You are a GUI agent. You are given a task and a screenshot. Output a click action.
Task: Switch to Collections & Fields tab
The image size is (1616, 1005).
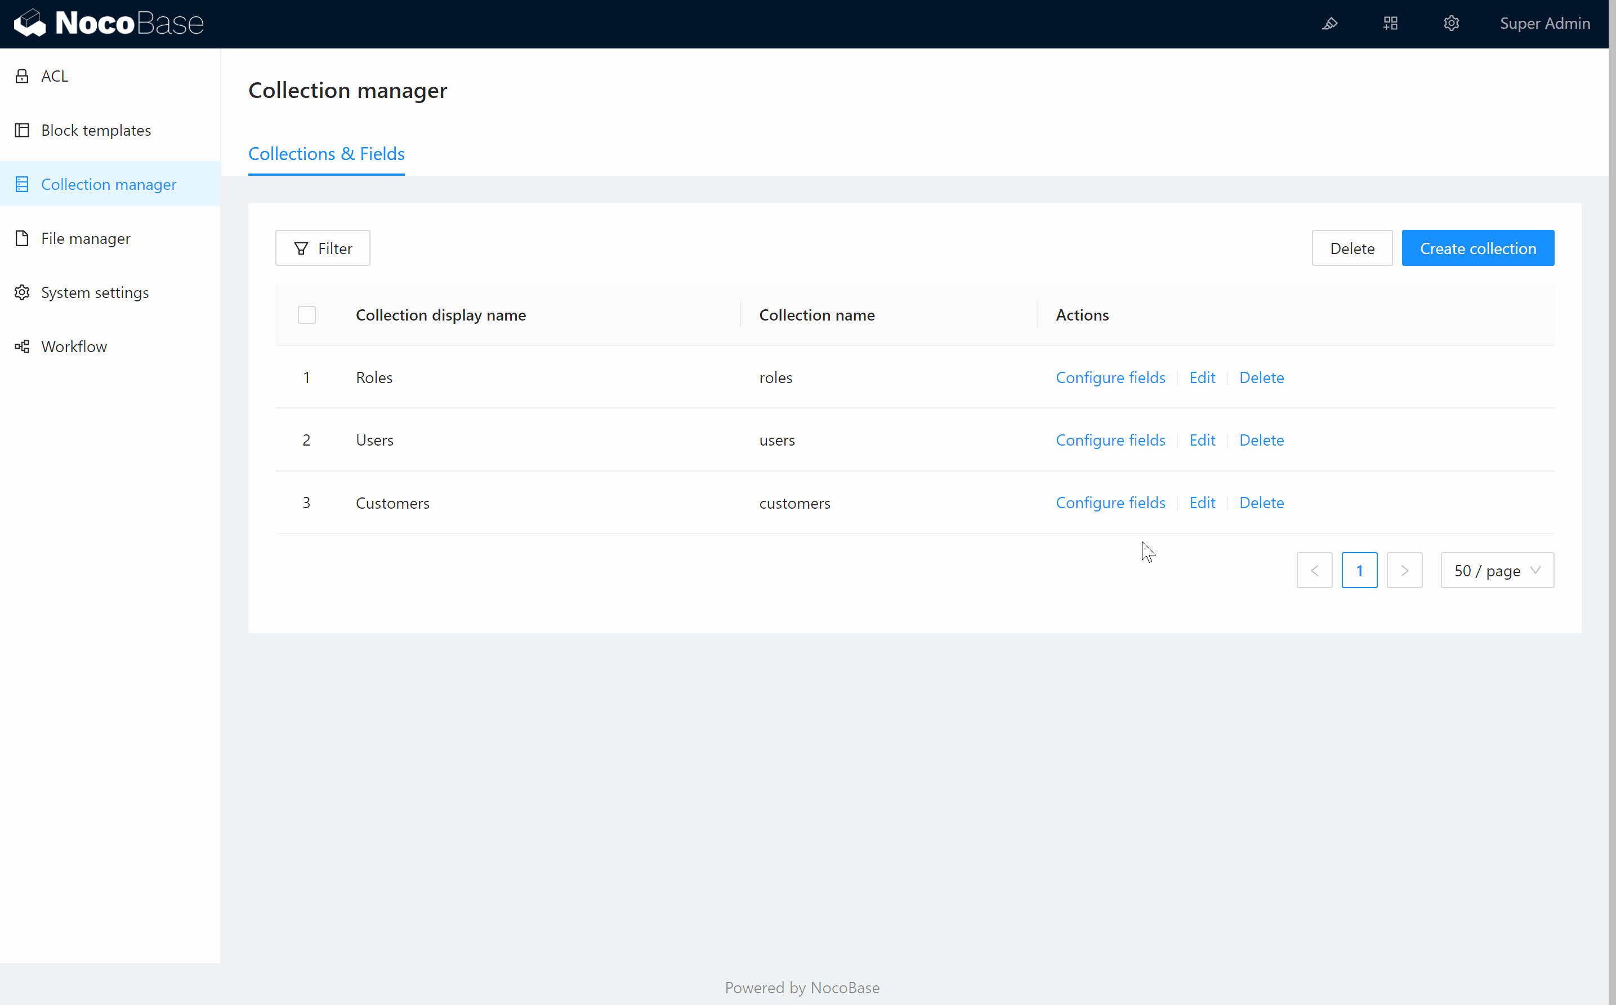pyautogui.click(x=326, y=154)
